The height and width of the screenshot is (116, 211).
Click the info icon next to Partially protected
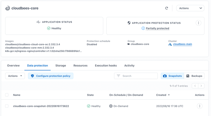coord(143,28)
